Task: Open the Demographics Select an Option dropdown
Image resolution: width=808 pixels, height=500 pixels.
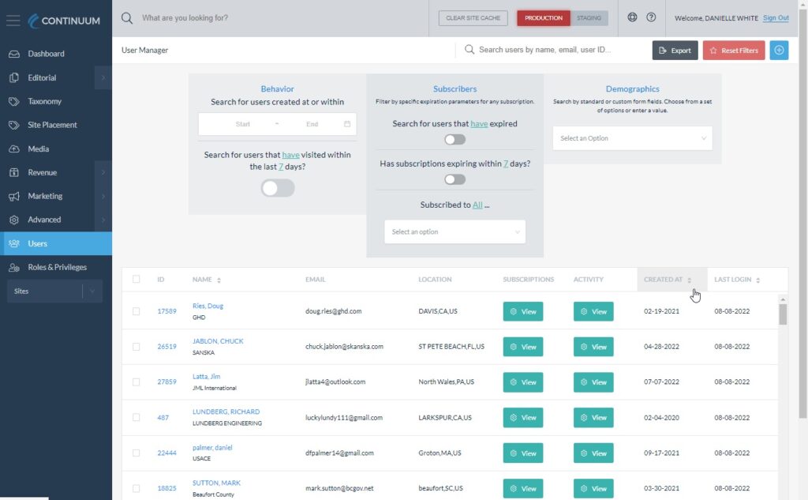Action: pos(632,138)
